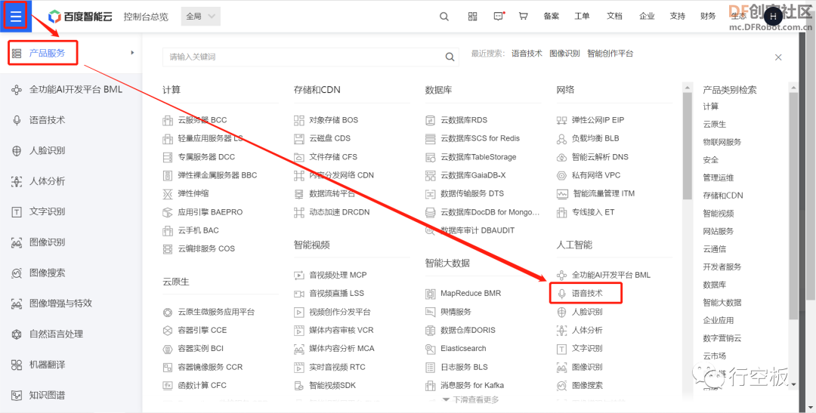Close the product services panel
The width and height of the screenshot is (816, 413).
pyautogui.click(x=778, y=57)
